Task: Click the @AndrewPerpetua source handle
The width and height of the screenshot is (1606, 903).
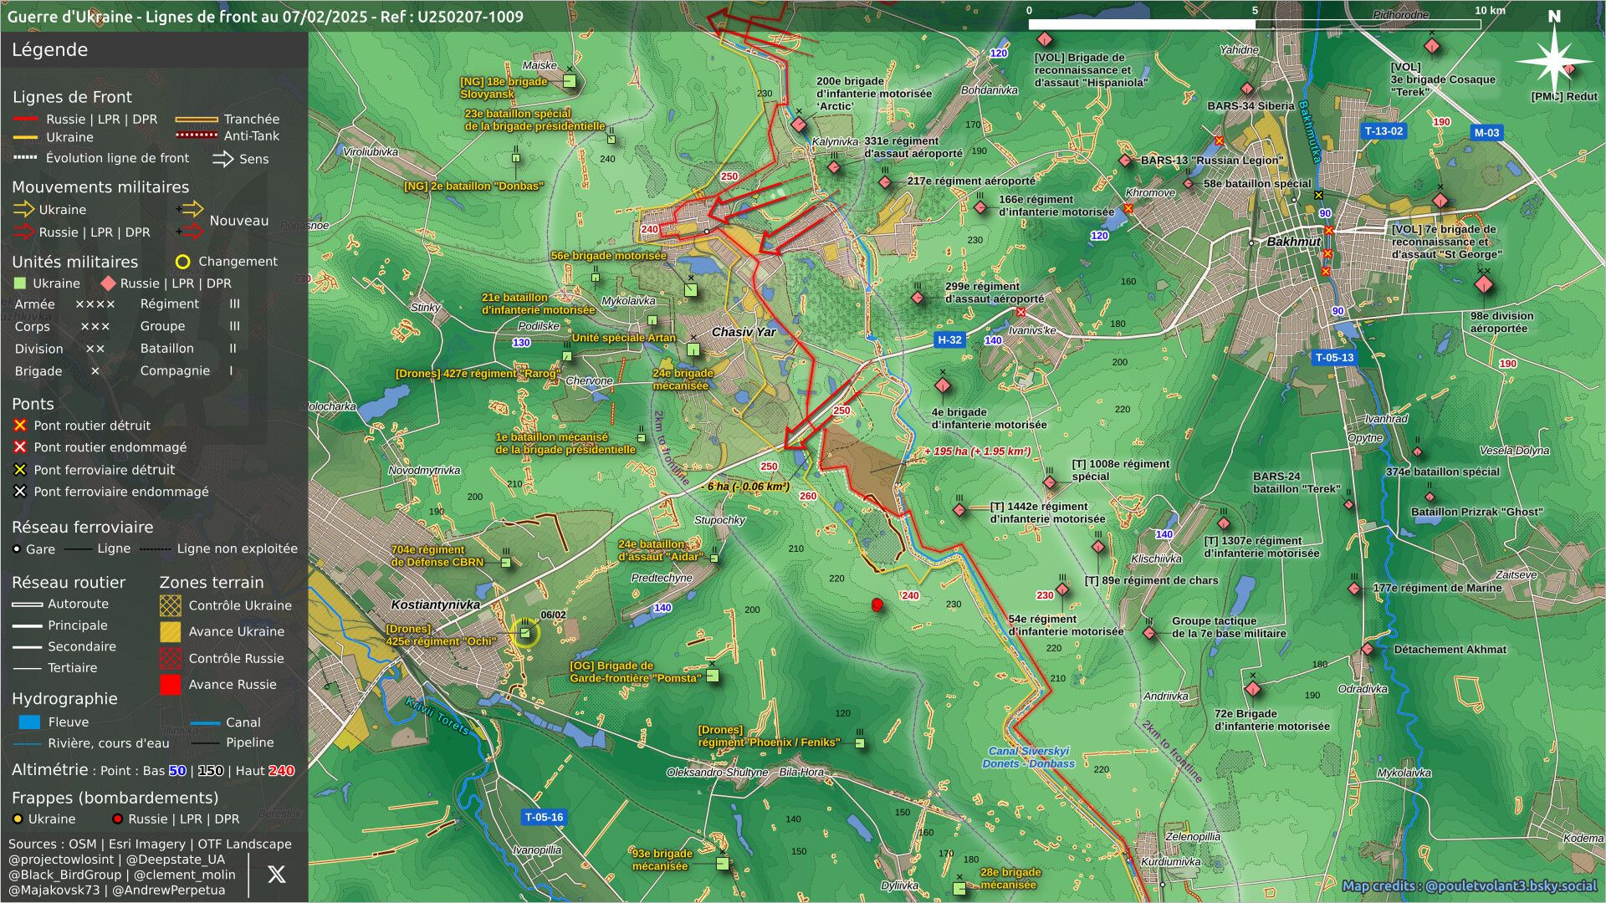Action: point(169,890)
